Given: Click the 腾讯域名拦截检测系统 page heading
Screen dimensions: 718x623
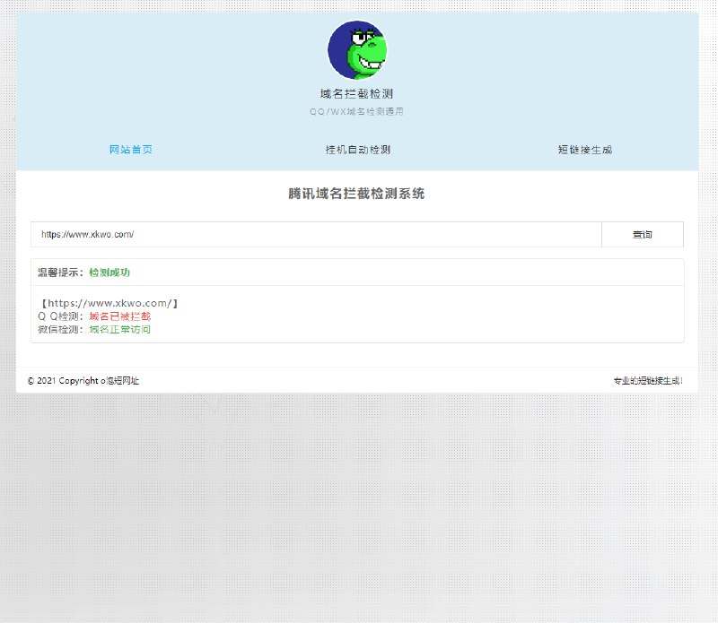Looking at the screenshot, I should (357, 194).
